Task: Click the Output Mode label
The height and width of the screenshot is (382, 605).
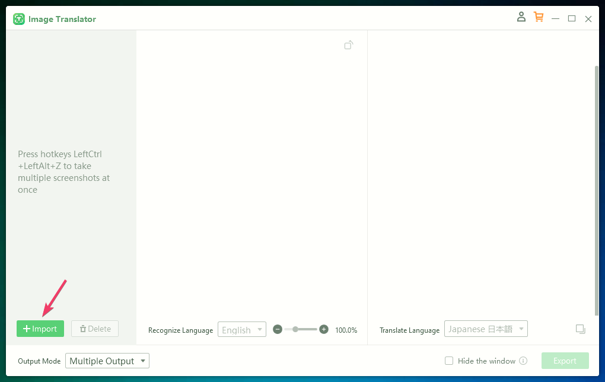Action: [39, 361]
